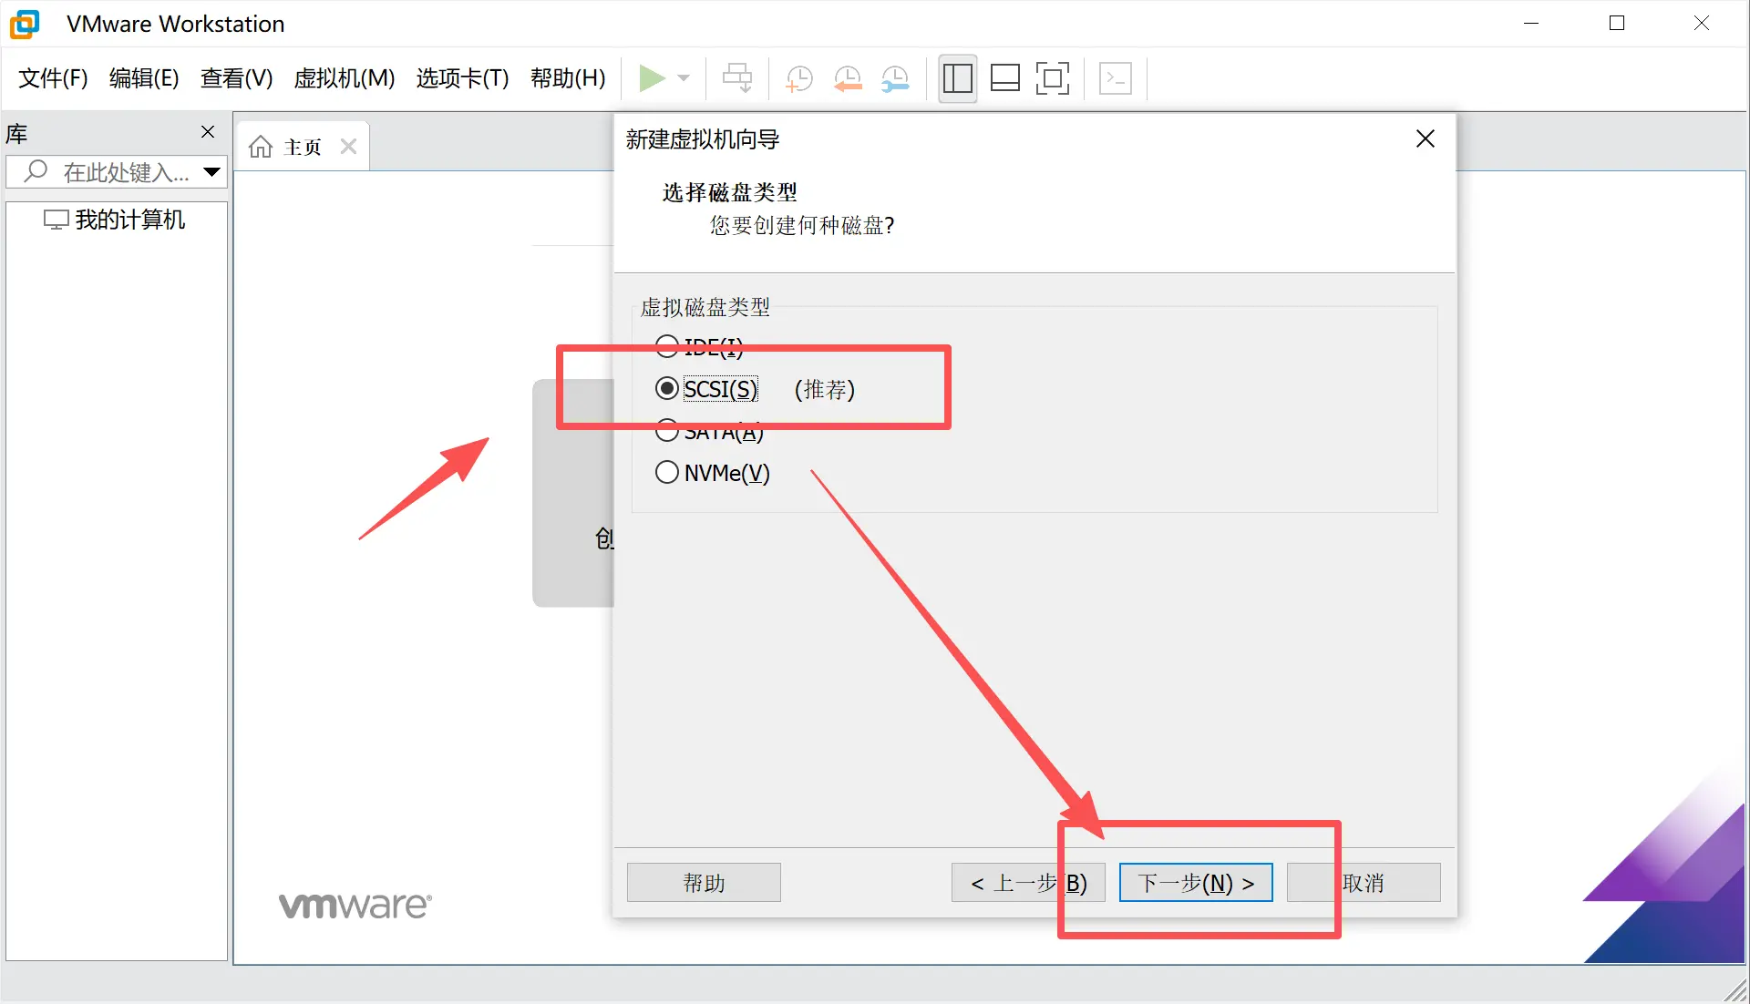Screen dimensions: 1750x1004
Task: Close the 新建虚拟机向导 dialog
Action: tap(1426, 138)
